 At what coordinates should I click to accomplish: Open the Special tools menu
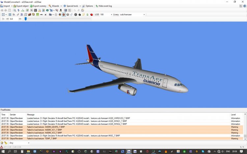click(x=71, y=6)
